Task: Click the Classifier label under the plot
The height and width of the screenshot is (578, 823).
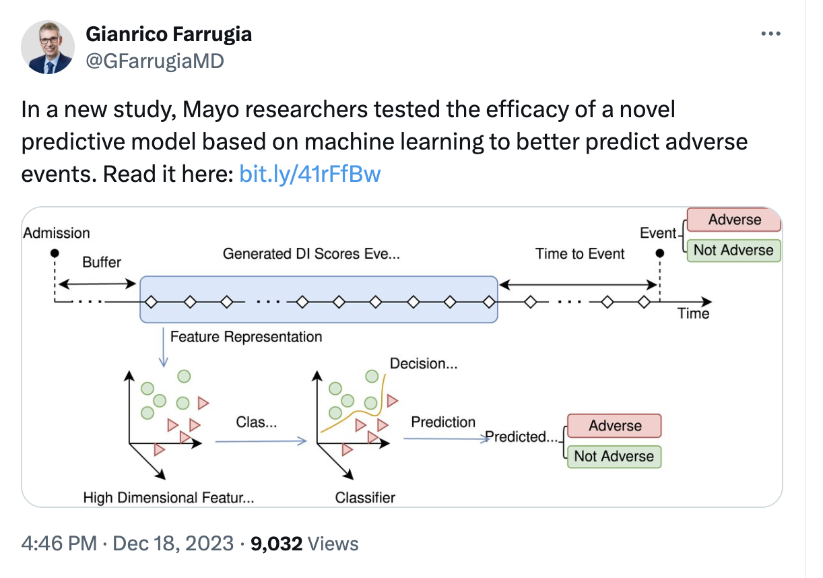Action: [365, 498]
